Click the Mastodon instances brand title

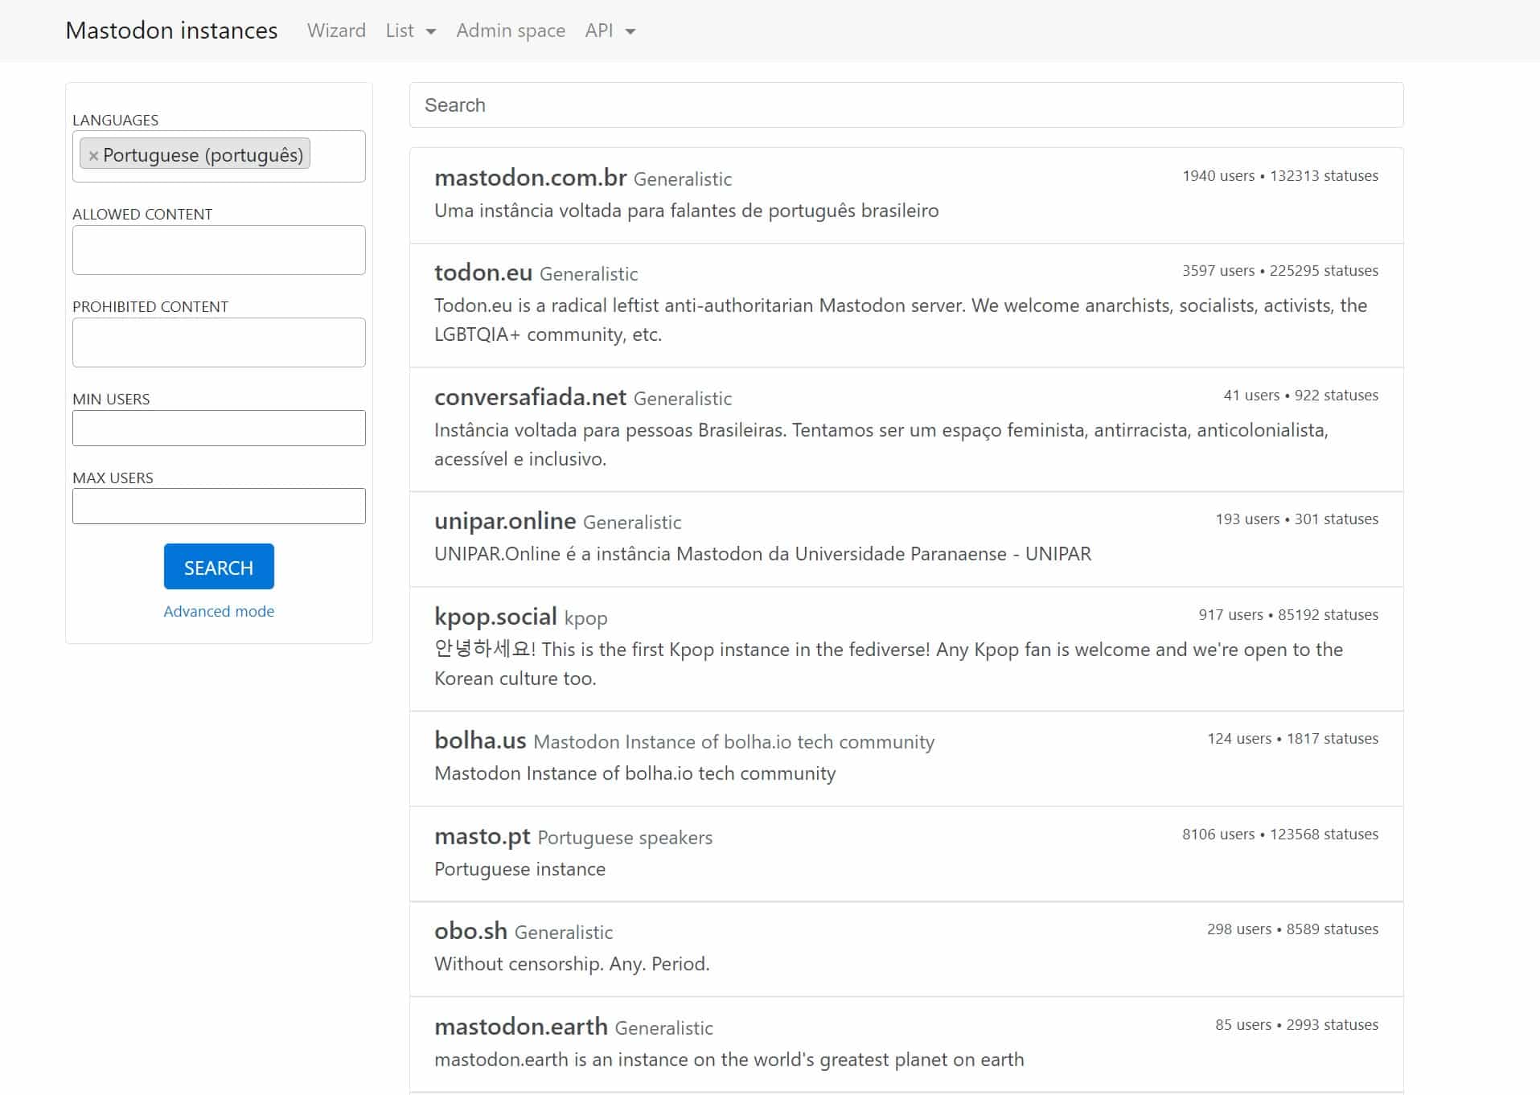(x=171, y=31)
